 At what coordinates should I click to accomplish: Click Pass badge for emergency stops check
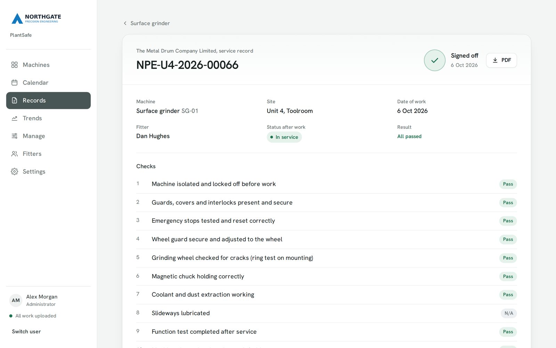click(508, 221)
